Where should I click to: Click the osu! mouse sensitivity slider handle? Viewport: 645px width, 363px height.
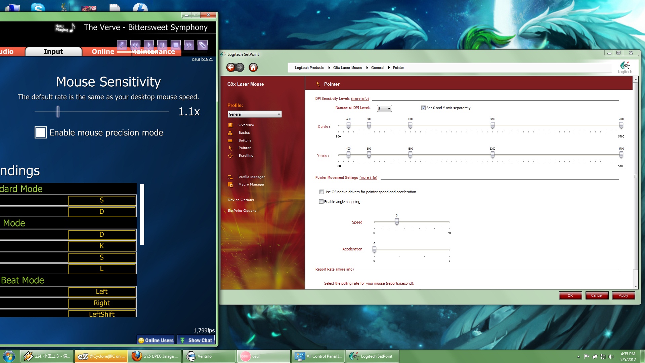coord(58,112)
